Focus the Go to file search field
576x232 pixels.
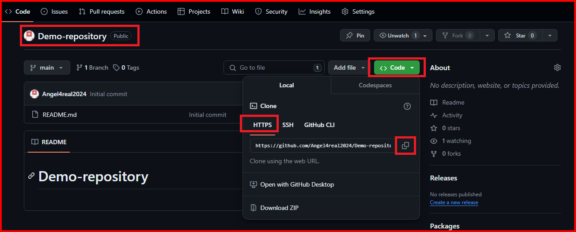[x=274, y=67]
